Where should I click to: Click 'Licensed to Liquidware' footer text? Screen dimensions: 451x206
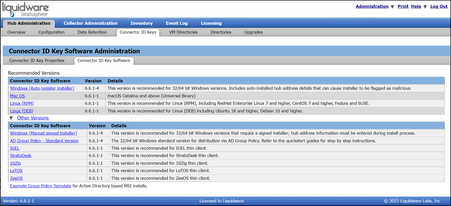pos(222,201)
